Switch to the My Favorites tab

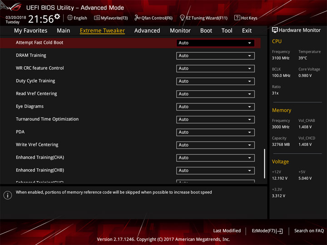[x=31, y=31]
